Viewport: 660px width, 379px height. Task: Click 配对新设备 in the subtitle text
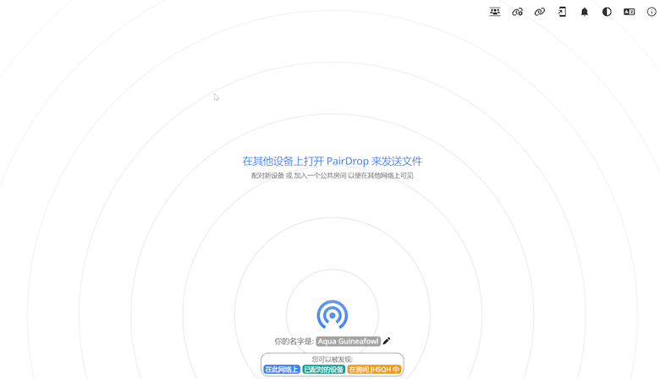(267, 176)
